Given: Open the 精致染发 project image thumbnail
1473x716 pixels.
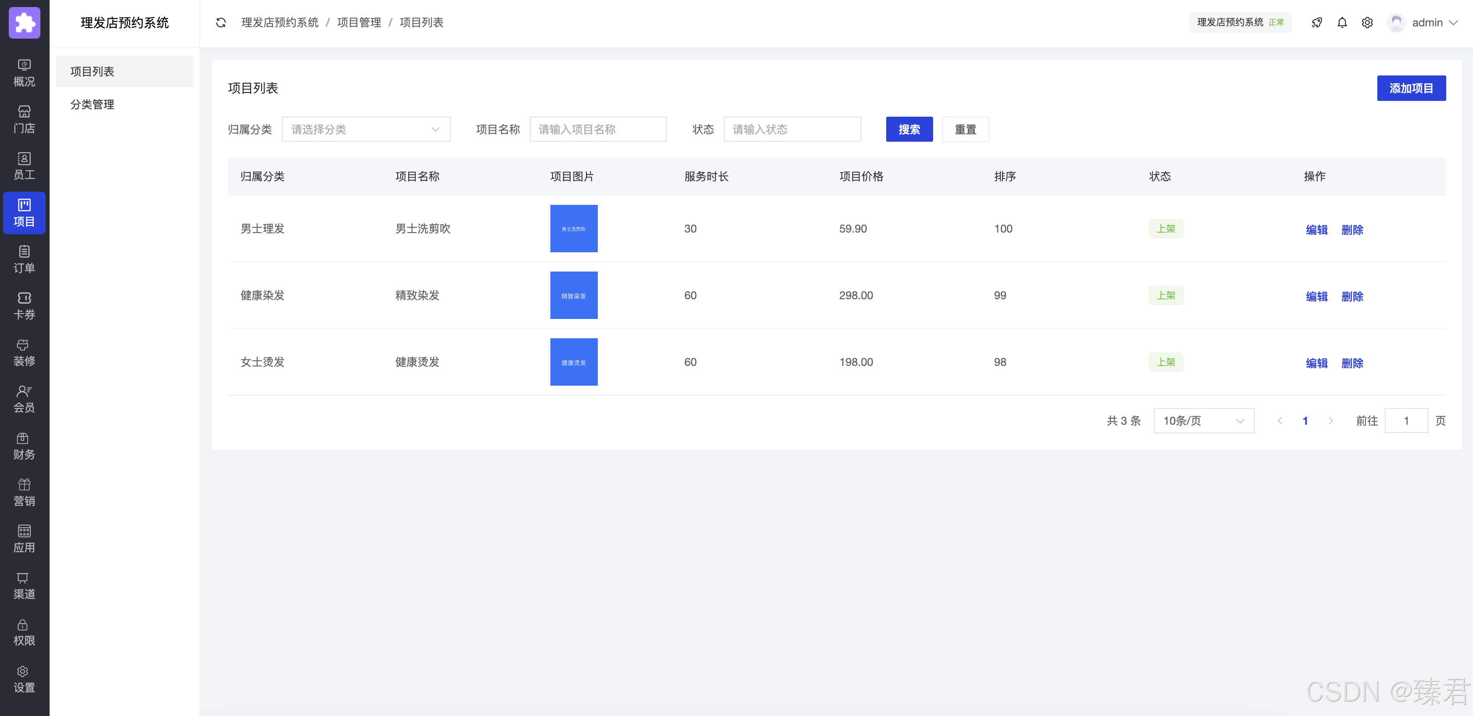Looking at the screenshot, I should click(x=574, y=295).
